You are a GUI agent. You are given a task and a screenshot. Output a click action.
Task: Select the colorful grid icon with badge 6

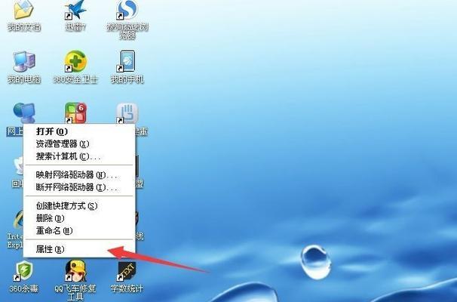pyautogui.click(x=75, y=113)
